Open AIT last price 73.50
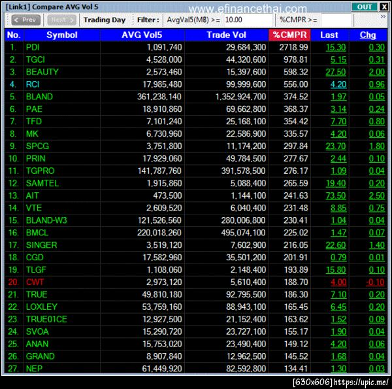392x389 pixels. pos(336,195)
